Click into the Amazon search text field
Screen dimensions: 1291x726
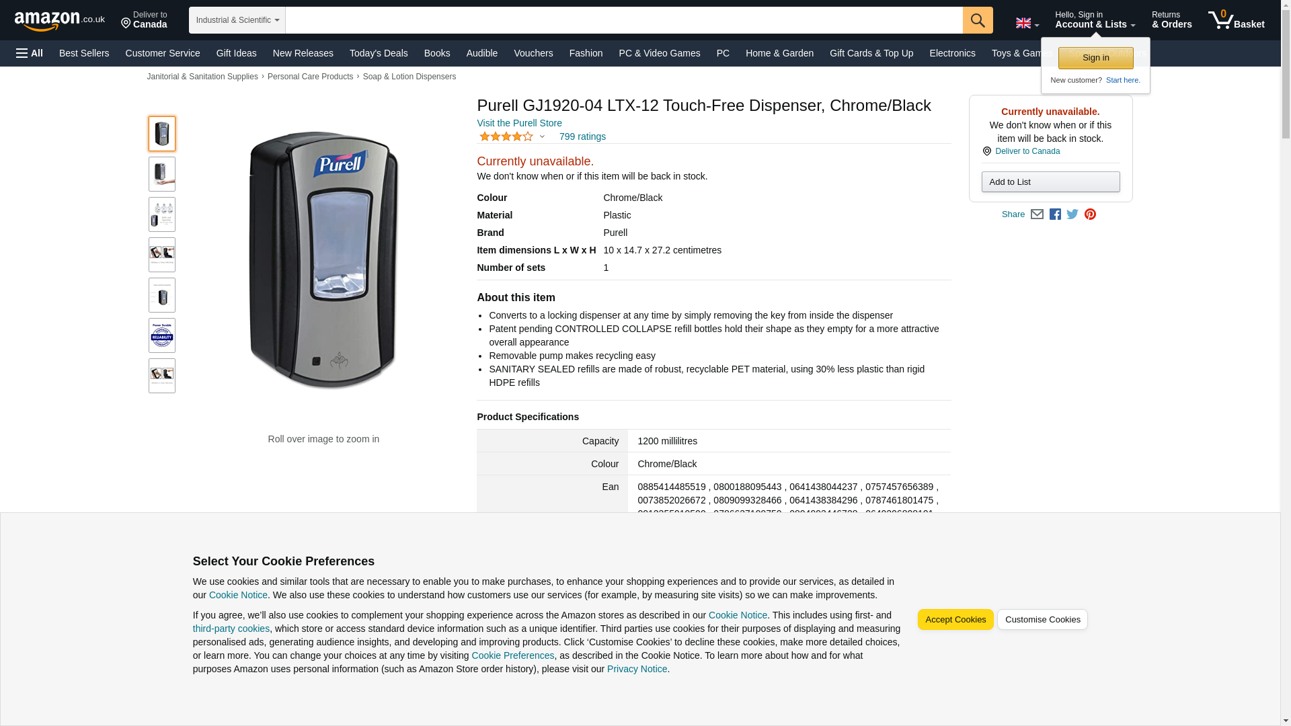(x=623, y=20)
